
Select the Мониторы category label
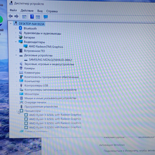[32, 94]
